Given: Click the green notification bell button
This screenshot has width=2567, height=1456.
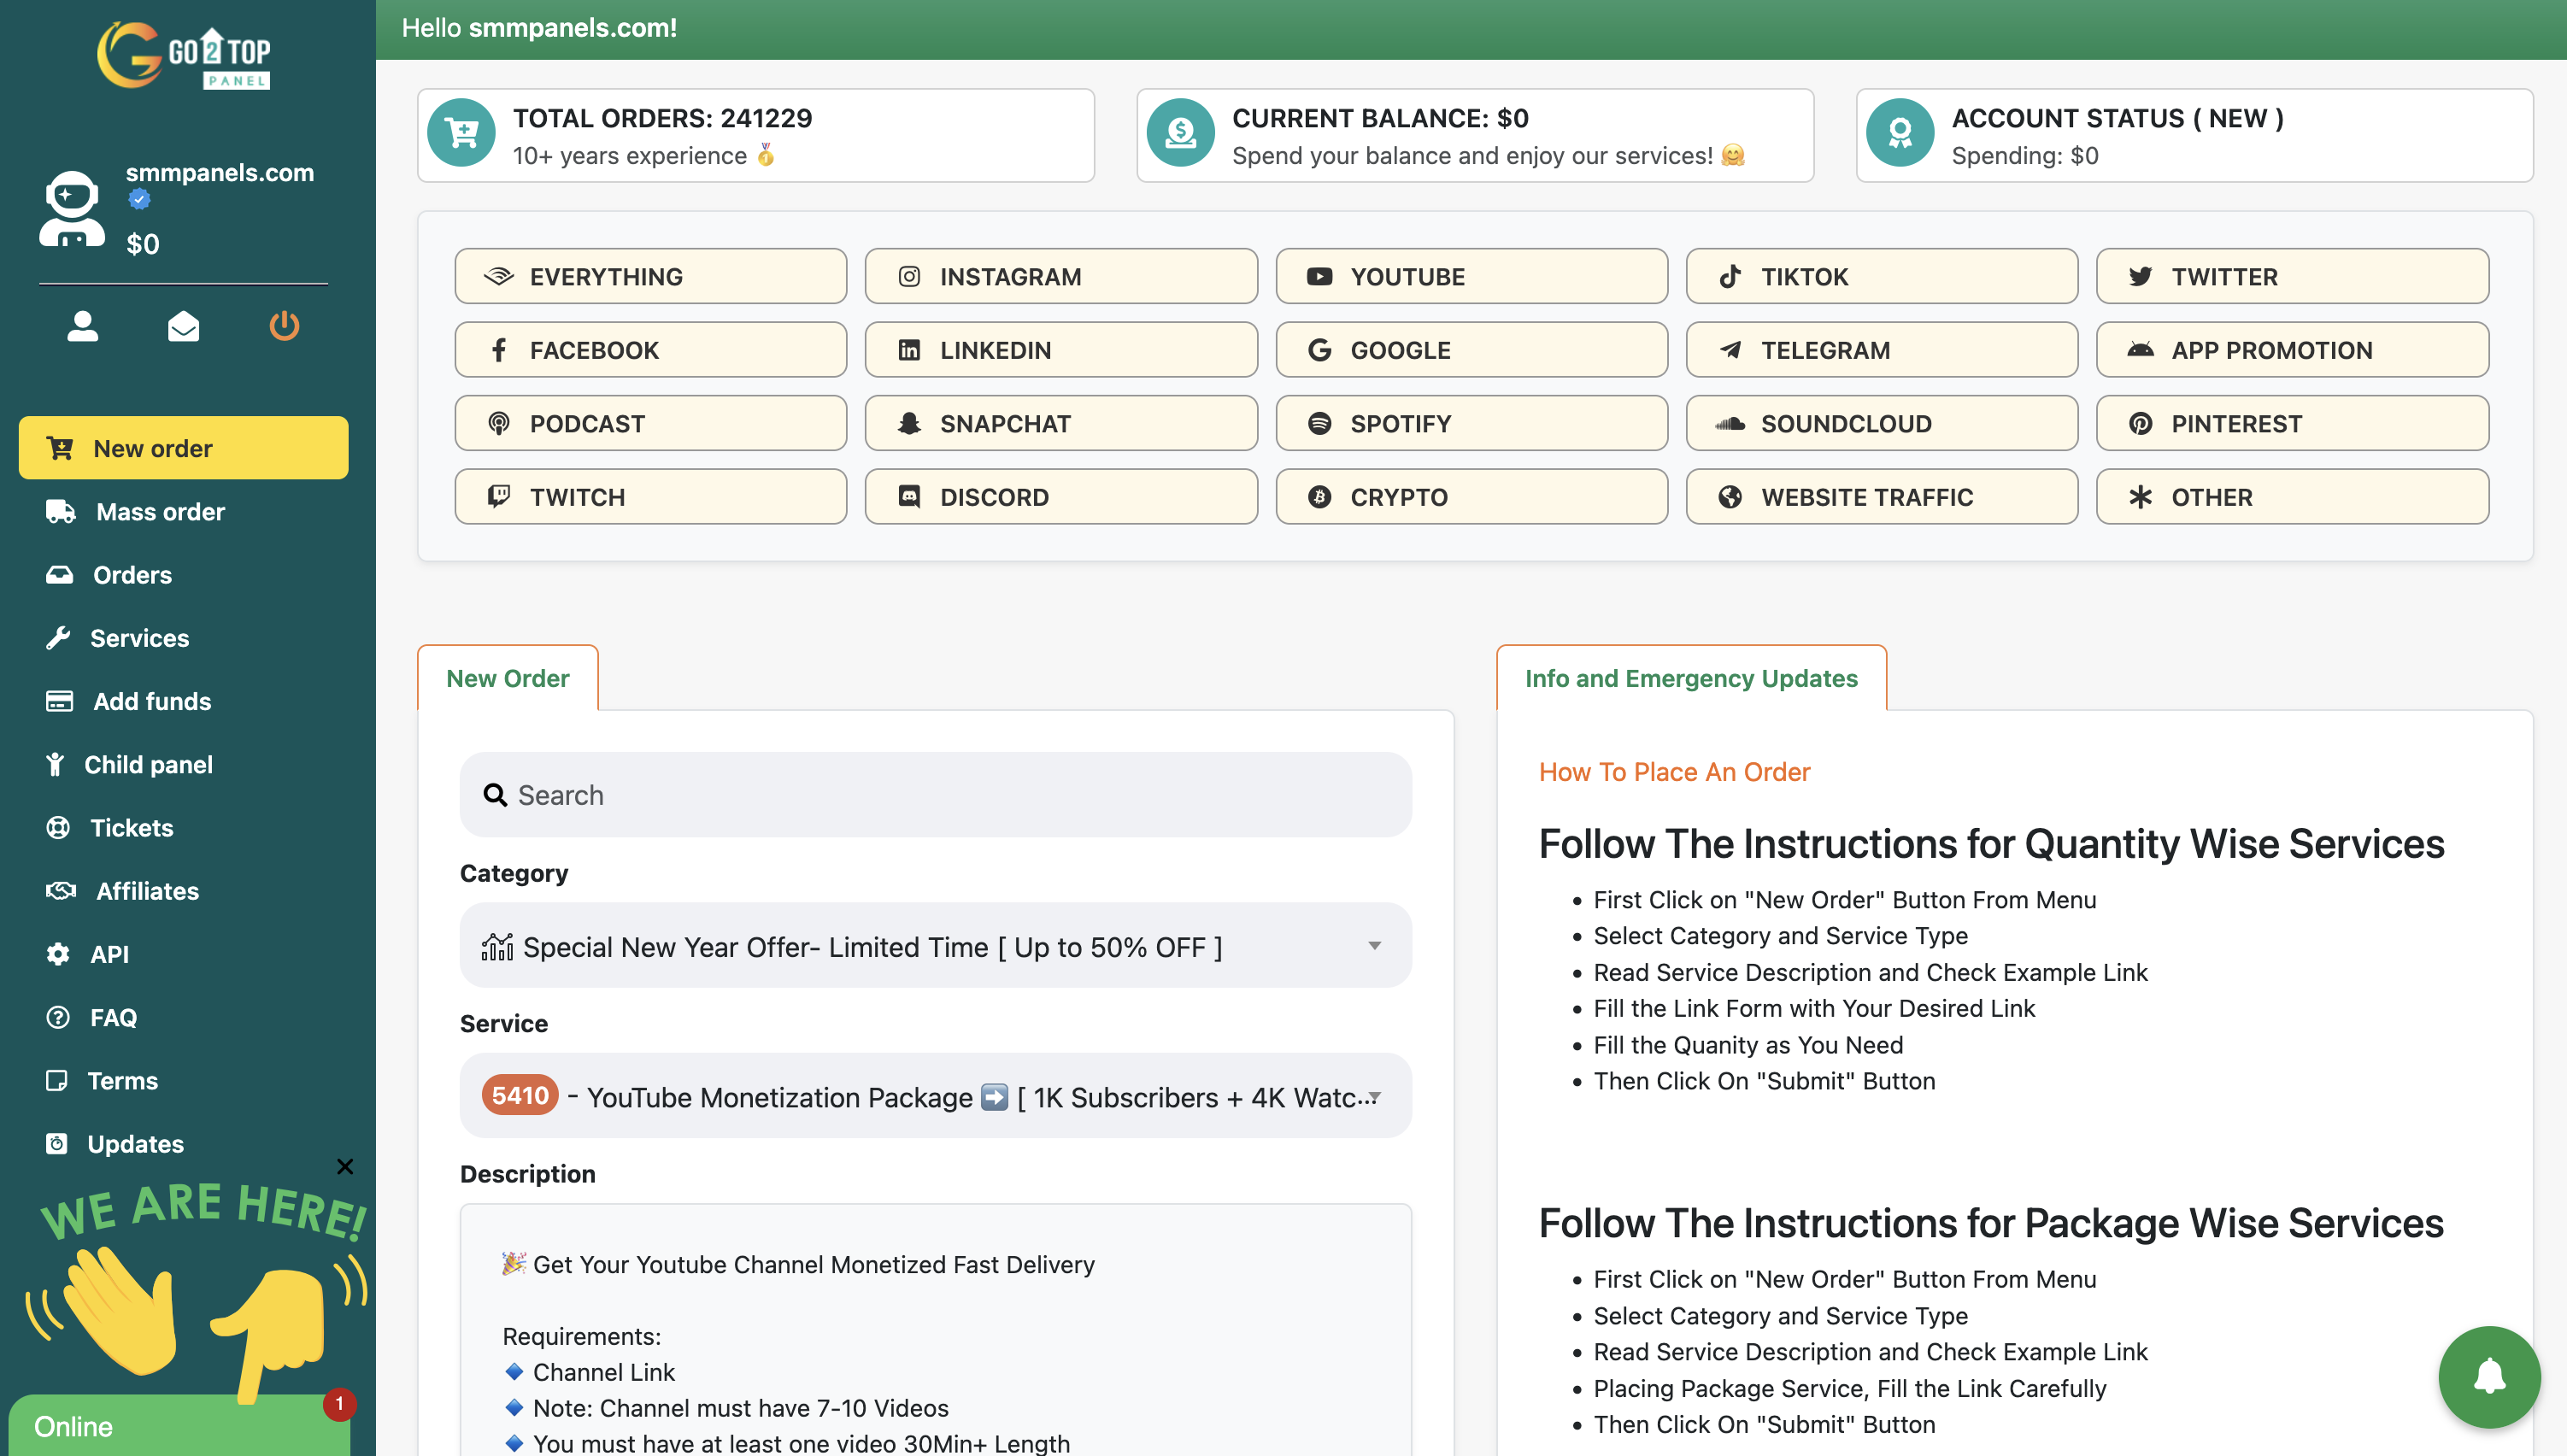Looking at the screenshot, I should point(2488,1377).
